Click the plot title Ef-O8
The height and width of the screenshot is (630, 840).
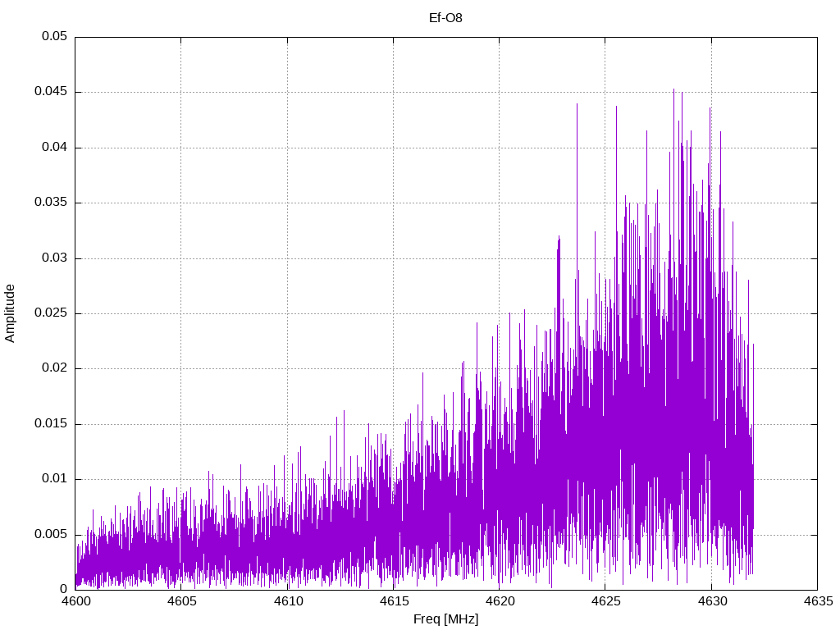click(x=445, y=18)
